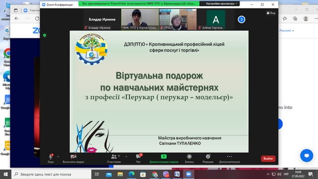Open the blue chat bubble on the webpage
Viewport: 318px width, 179px height.
pyautogui.click(x=307, y=156)
